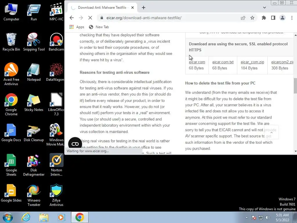297x223 pixels.
Task: Open the Computer desktop icon
Action: click(11, 12)
